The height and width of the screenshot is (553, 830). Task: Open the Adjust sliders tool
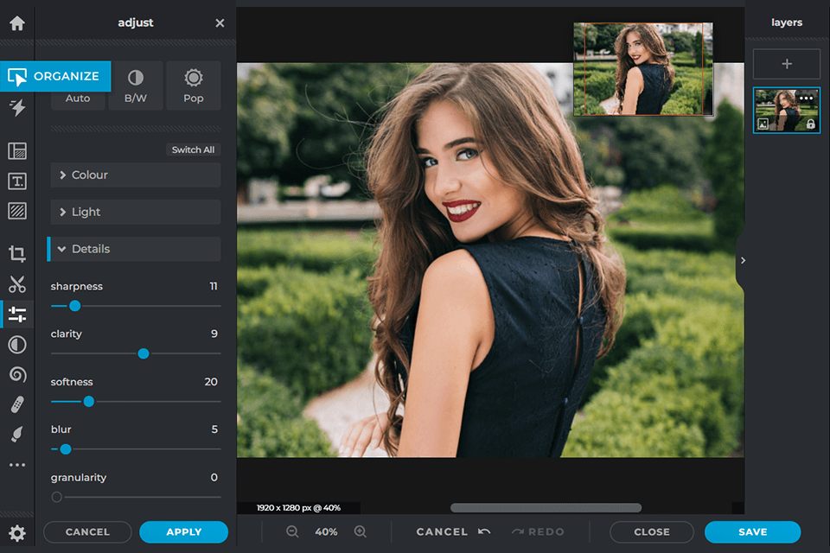(x=17, y=315)
